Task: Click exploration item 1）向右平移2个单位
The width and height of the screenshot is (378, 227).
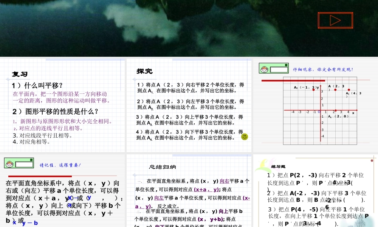Action: [191, 88]
